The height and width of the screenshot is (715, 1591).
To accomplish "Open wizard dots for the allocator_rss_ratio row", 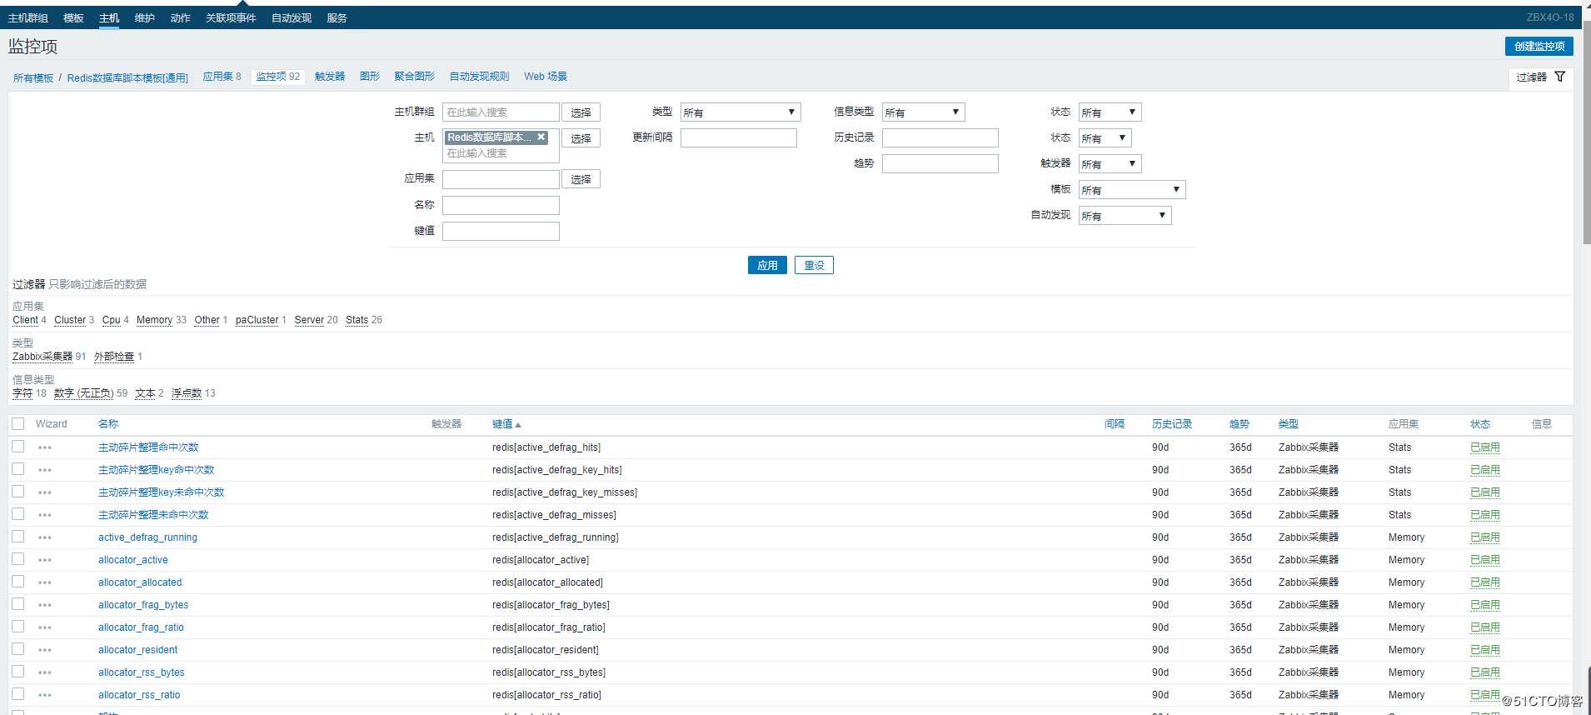I will click(45, 695).
